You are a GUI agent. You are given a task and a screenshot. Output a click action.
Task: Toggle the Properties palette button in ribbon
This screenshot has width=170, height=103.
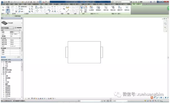(8, 11)
